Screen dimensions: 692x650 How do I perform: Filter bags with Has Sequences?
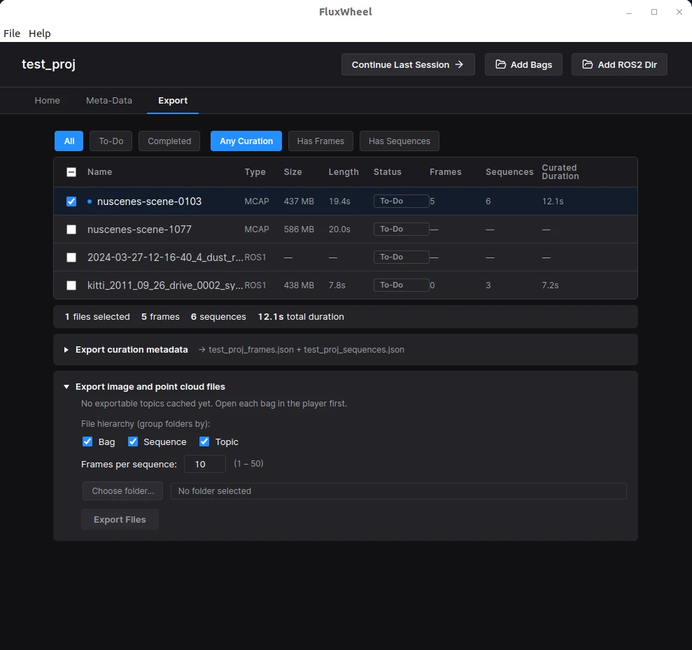(x=399, y=141)
